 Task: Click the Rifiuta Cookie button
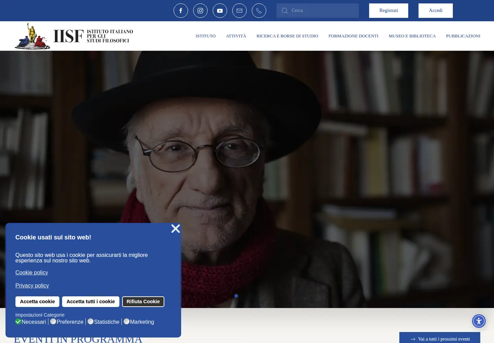[x=143, y=301]
